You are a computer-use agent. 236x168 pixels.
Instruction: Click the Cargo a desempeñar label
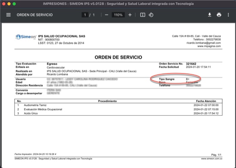(x=29, y=93)
